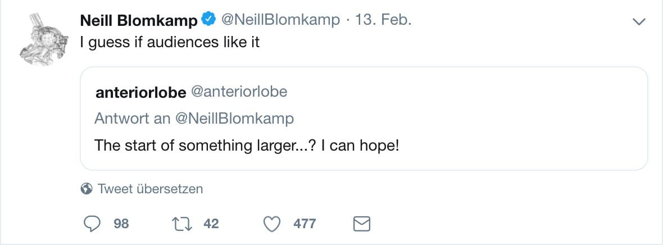Click the anteriorlobe bold username
The height and width of the screenshot is (245, 663).
pos(141,92)
